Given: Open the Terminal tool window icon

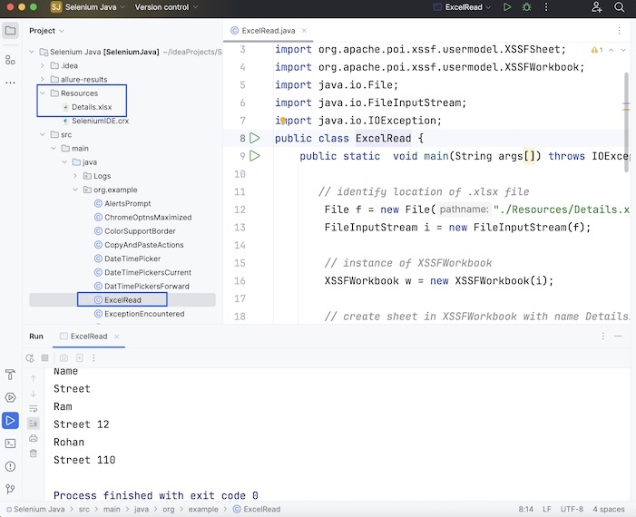Looking at the screenshot, I should pos(10,444).
